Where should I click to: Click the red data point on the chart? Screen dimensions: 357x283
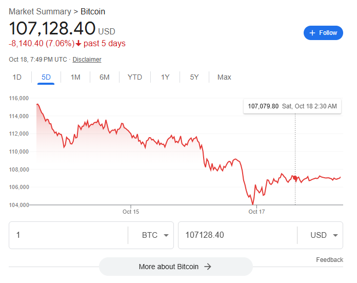pyautogui.click(x=295, y=178)
